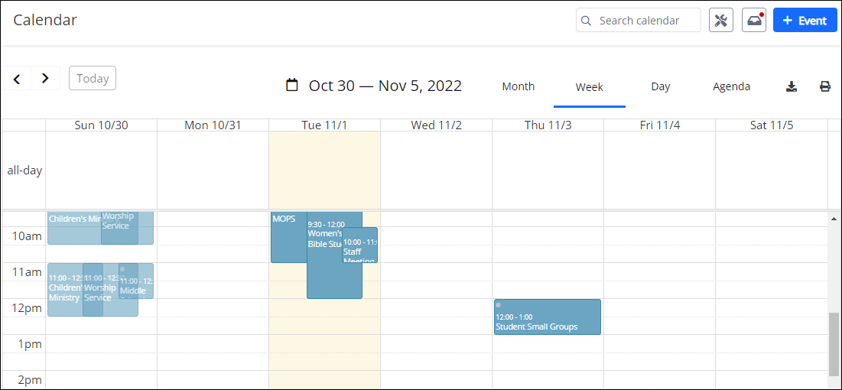Select the Week view tab
The height and width of the screenshot is (390, 842).
[590, 87]
